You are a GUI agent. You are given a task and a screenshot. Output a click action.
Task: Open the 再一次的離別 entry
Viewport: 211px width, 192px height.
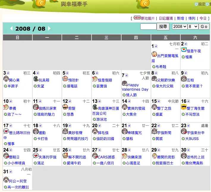coord(18,187)
